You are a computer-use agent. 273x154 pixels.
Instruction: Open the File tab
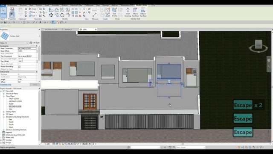click(x=3, y=6)
